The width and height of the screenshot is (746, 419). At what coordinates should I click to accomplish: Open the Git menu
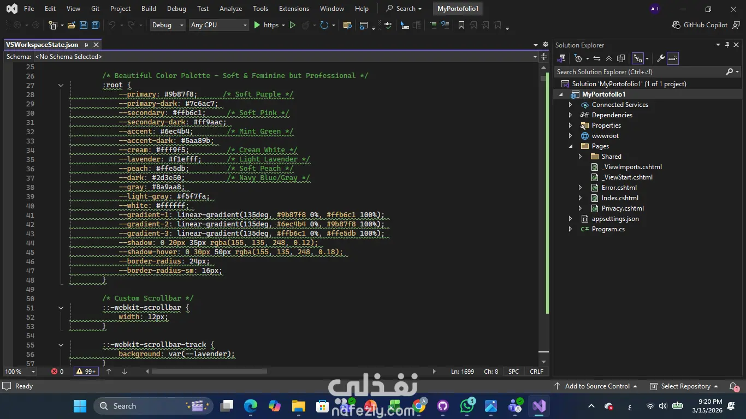(96, 9)
